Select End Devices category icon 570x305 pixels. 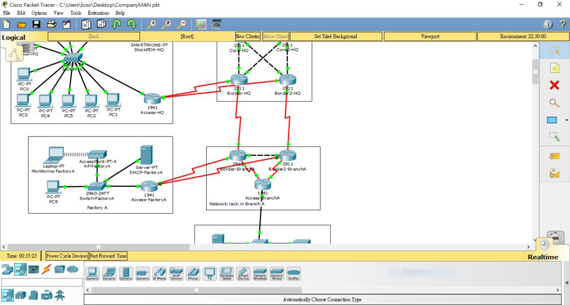[x=20, y=269]
